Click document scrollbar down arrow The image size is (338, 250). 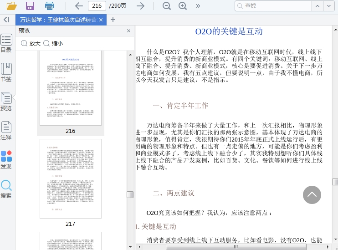coord(335,239)
